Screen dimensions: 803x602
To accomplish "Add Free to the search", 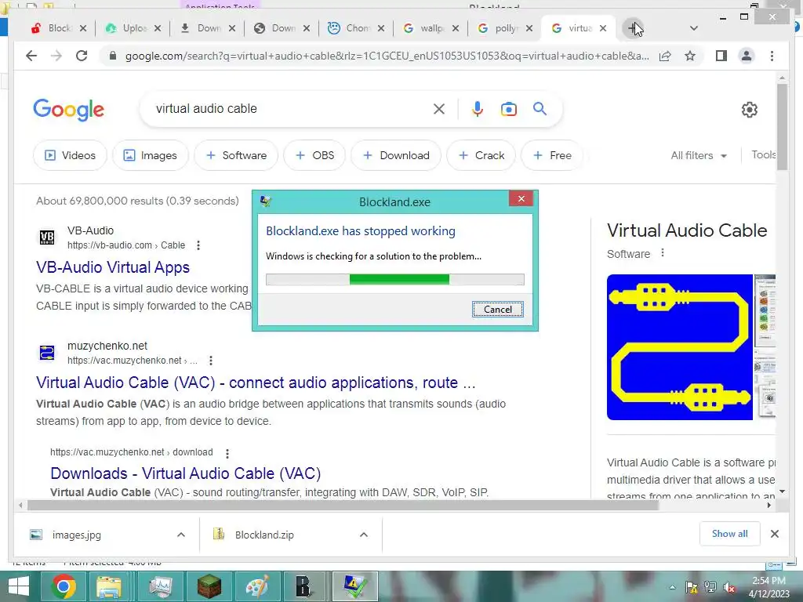I will pyautogui.click(x=552, y=155).
